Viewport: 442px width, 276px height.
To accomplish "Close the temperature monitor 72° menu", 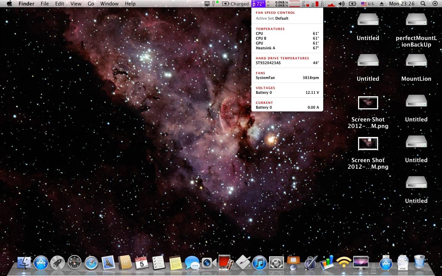I will click(x=258, y=4).
